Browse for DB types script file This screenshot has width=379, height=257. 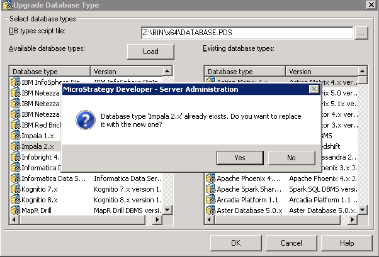pyautogui.click(x=361, y=33)
